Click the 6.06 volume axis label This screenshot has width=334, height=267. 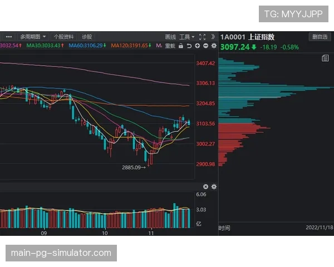pyautogui.click(x=201, y=194)
